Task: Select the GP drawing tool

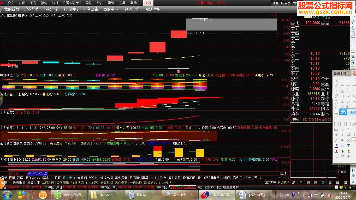Action: pos(342,107)
